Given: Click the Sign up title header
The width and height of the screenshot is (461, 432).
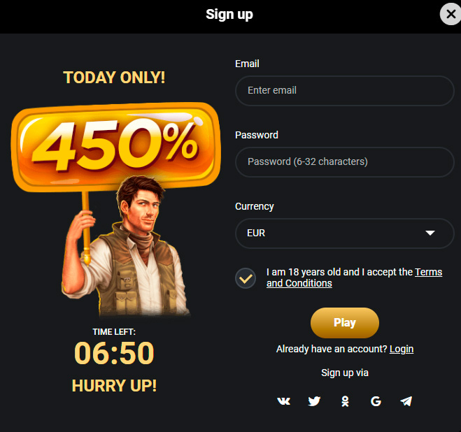Looking at the screenshot, I should point(229,15).
